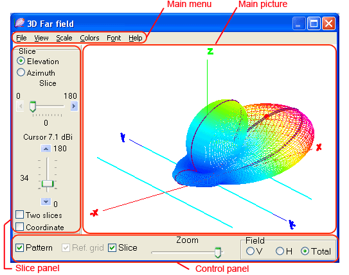The height and width of the screenshot is (275, 349).
Task: Click the cursor up arrow near 180
Action: click(46, 149)
